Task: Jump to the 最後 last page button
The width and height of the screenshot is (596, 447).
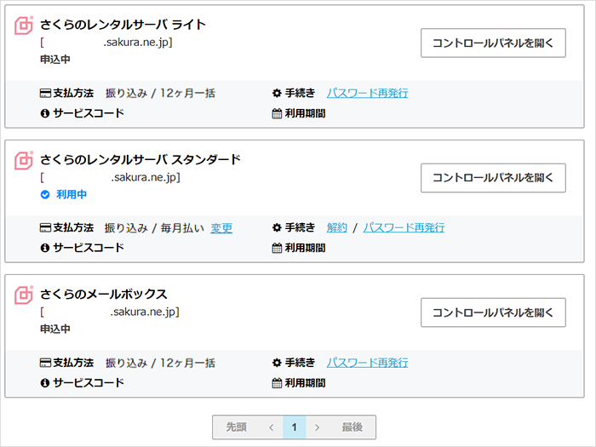Action: pos(352,427)
